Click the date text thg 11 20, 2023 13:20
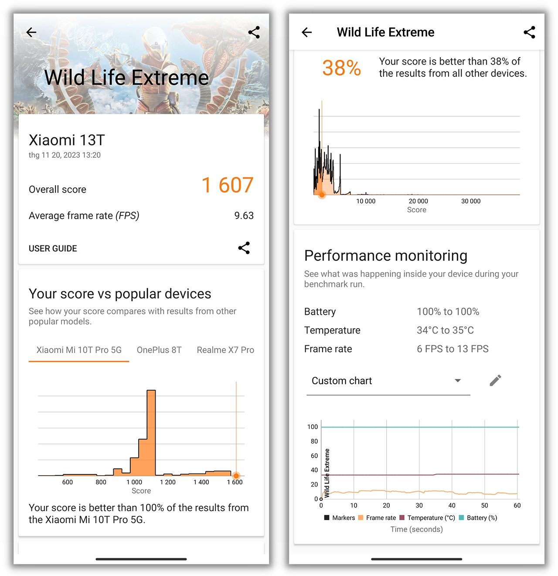558x576 pixels. click(65, 155)
